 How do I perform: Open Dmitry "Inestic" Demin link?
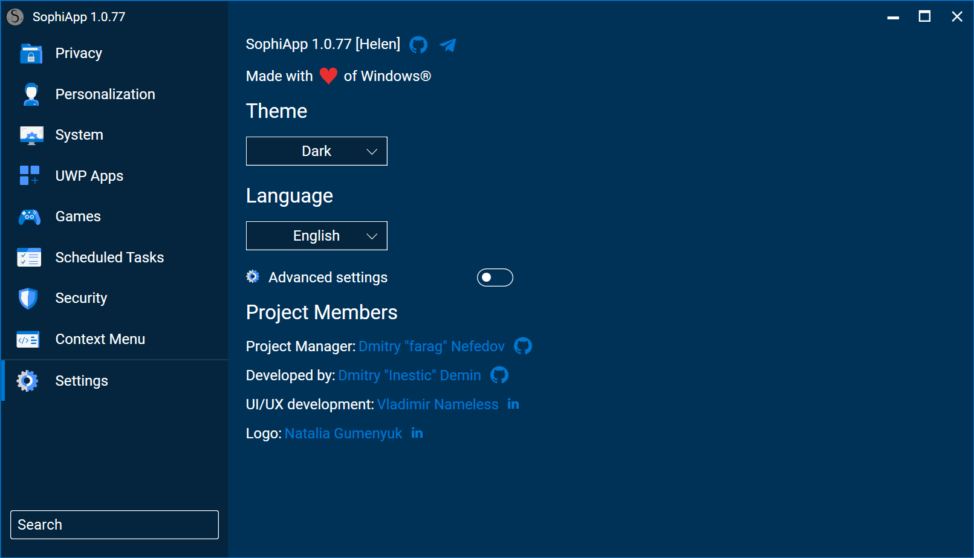[x=410, y=375]
